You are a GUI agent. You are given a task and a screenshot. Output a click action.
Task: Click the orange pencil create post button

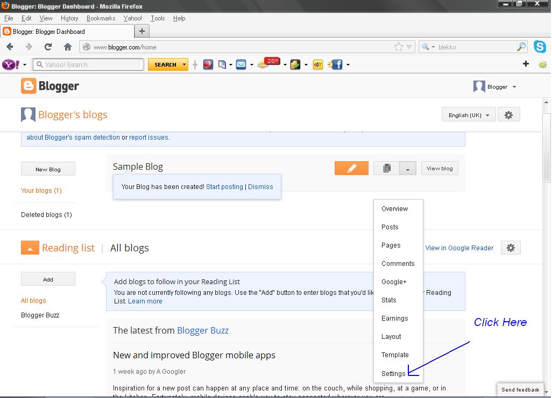[x=351, y=169]
